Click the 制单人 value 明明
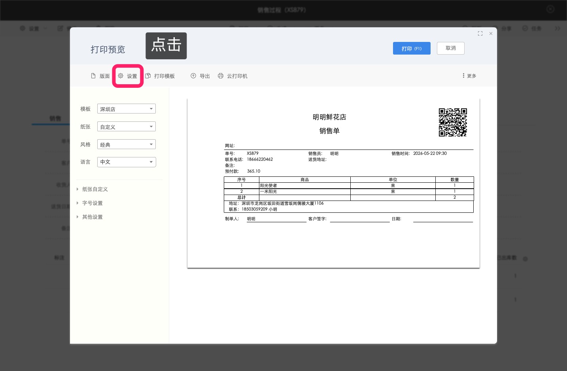The height and width of the screenshot is (371, 567). click(x=251, y=219)
